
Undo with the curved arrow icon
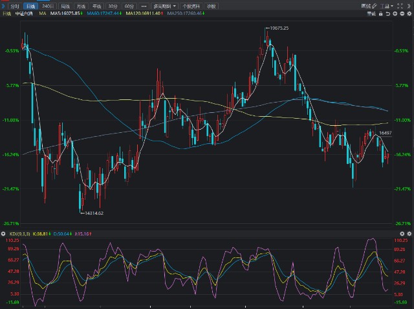[x=388, y=14]
